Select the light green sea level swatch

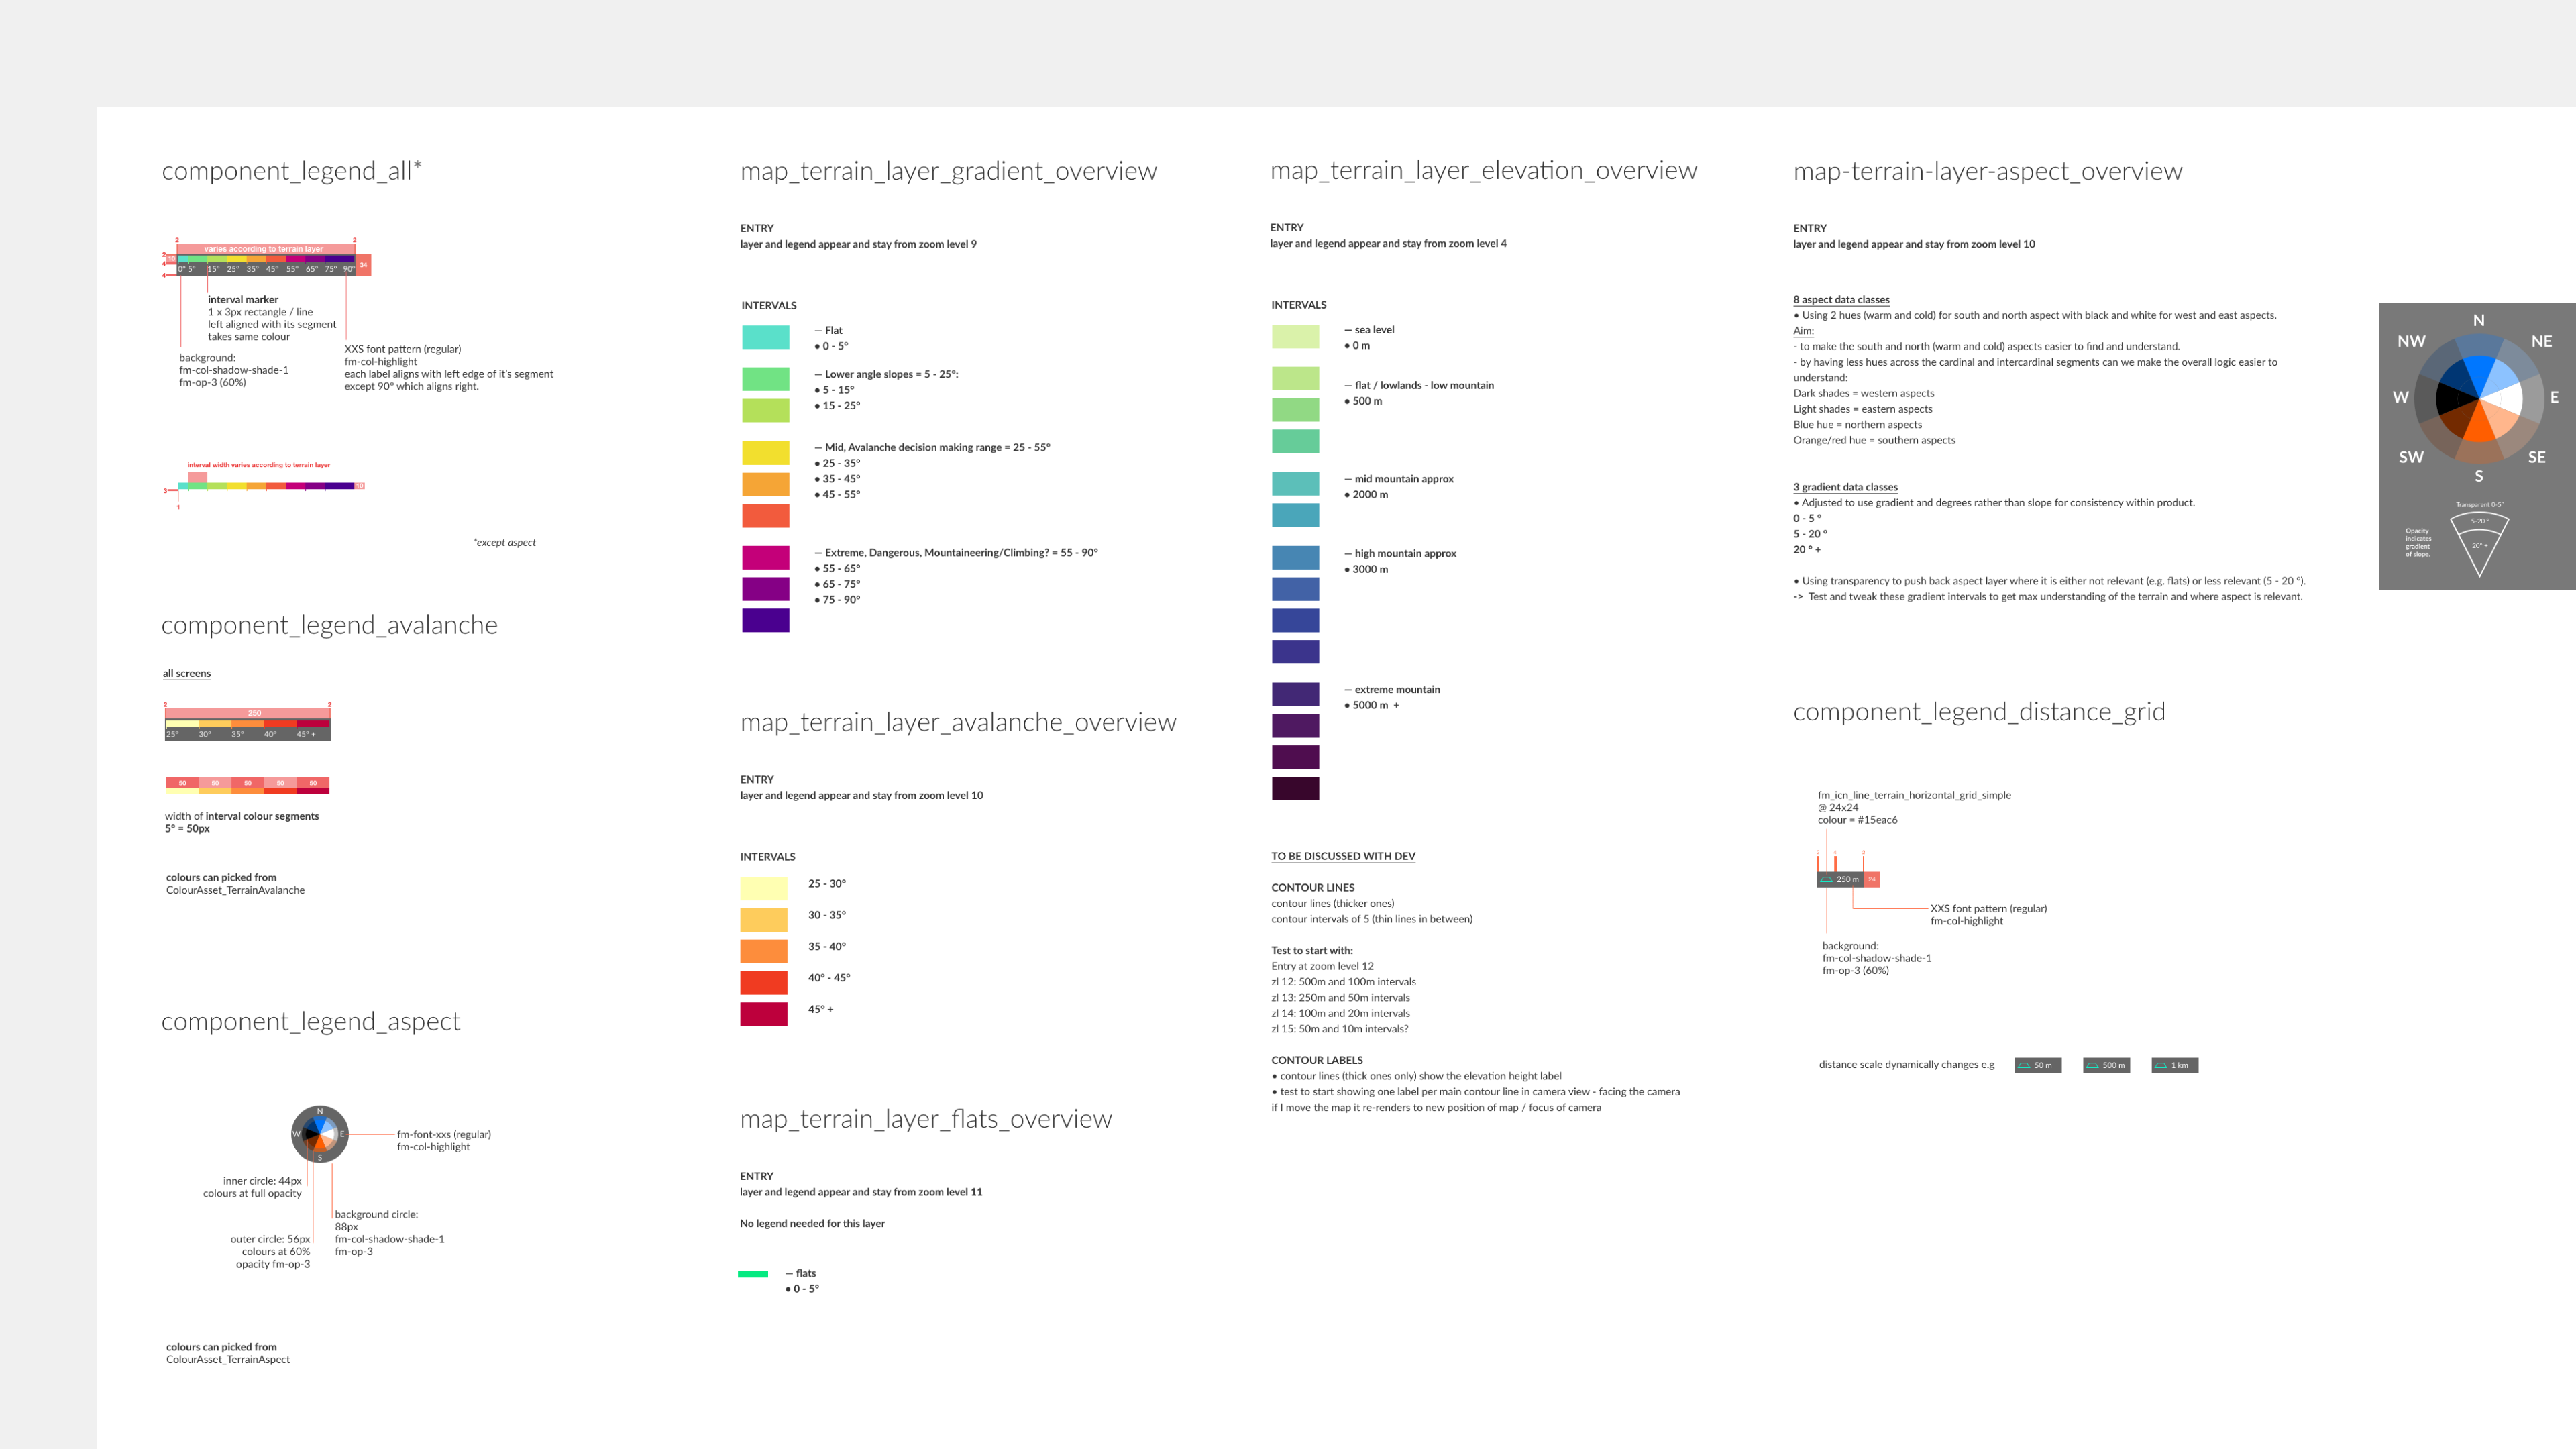(1295, 336)
